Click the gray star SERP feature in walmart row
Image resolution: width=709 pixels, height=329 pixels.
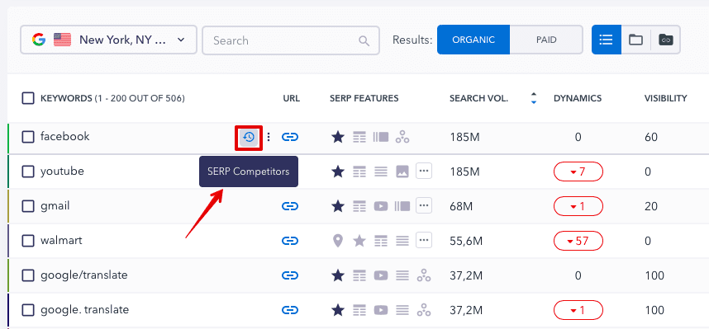tap(359, 241)
